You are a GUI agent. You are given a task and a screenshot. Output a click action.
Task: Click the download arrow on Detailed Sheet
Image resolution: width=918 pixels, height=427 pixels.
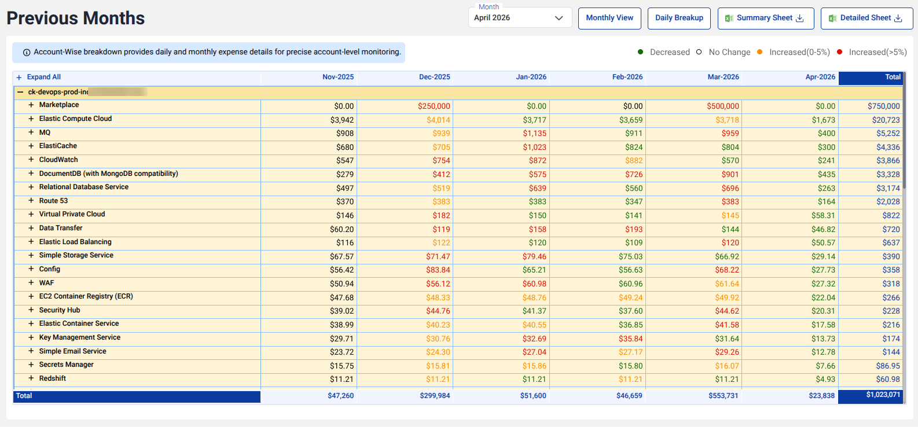[898, 19]
